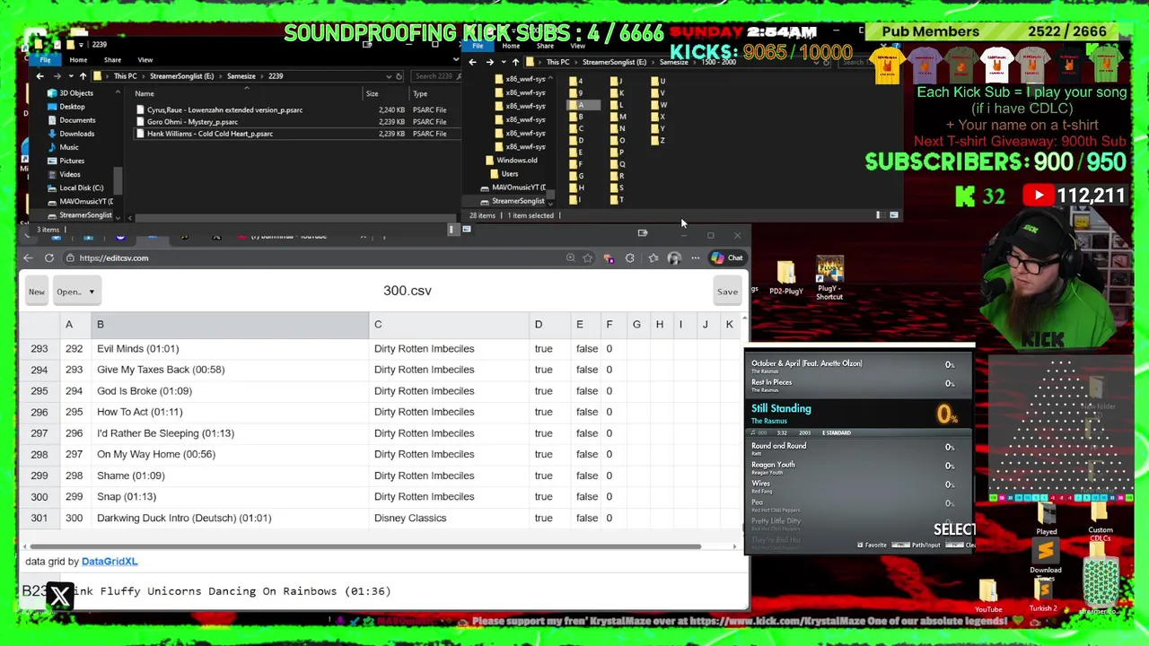1149x646 pixels.
Task: Bookmark page with star icon in address bar
Action: tap(587, 258)
